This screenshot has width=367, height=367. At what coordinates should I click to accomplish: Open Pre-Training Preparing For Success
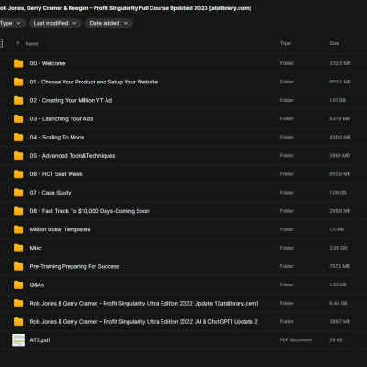(74, 266)
